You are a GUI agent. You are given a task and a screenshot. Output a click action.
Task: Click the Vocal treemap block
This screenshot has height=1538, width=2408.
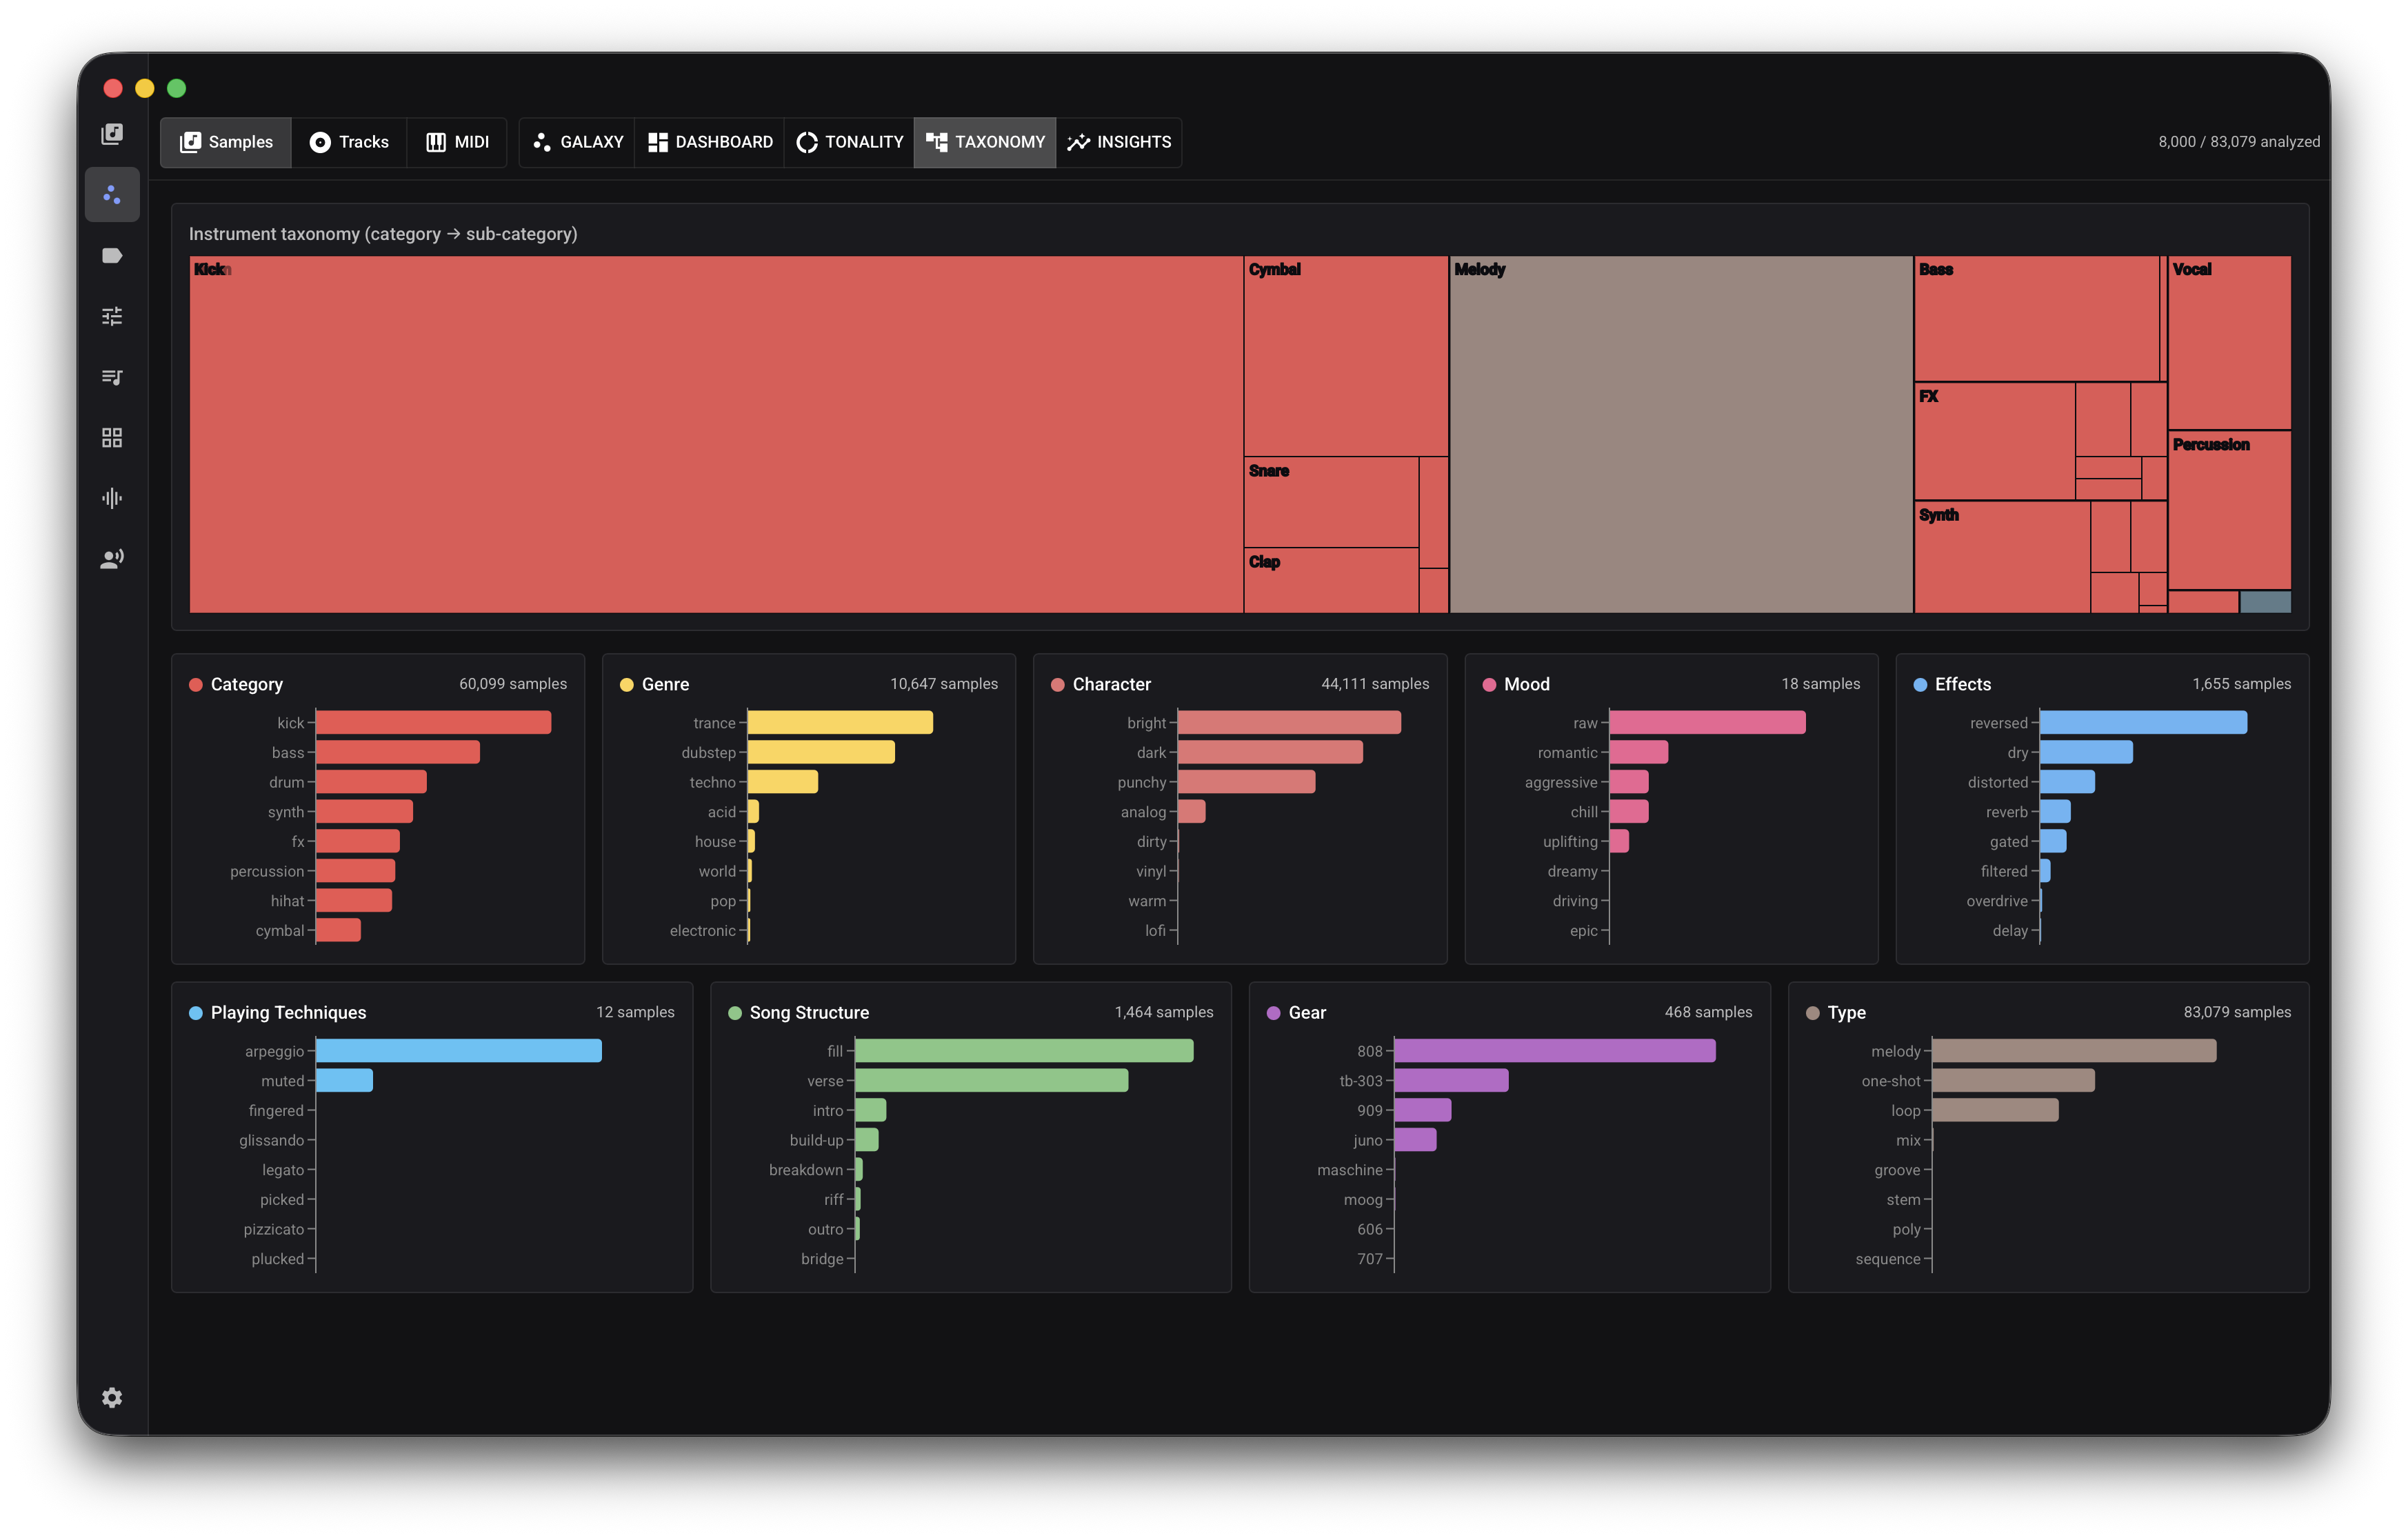click(2229, 342)
